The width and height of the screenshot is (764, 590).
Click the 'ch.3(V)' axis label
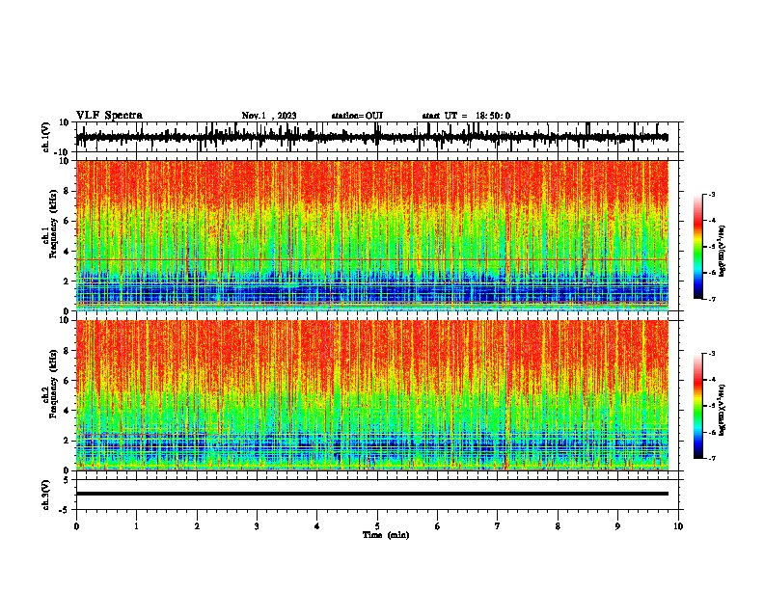(46, 495)
